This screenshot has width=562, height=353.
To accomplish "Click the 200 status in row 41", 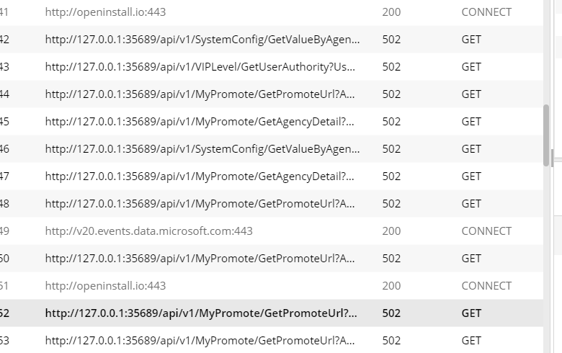I will [x=391, y=12].
